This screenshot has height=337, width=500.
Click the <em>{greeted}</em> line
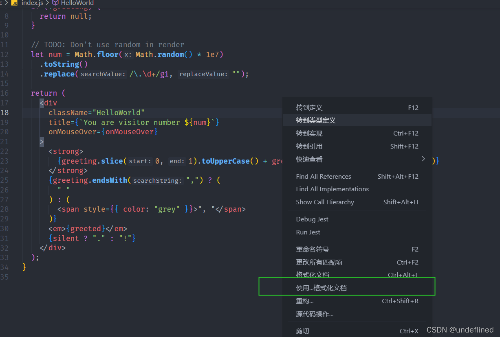tap(88, 228)
